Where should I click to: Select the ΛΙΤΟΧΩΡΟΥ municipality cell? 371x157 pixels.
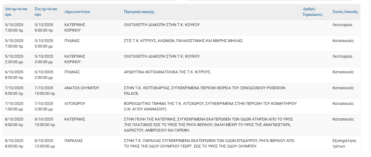tap(75, 104)
